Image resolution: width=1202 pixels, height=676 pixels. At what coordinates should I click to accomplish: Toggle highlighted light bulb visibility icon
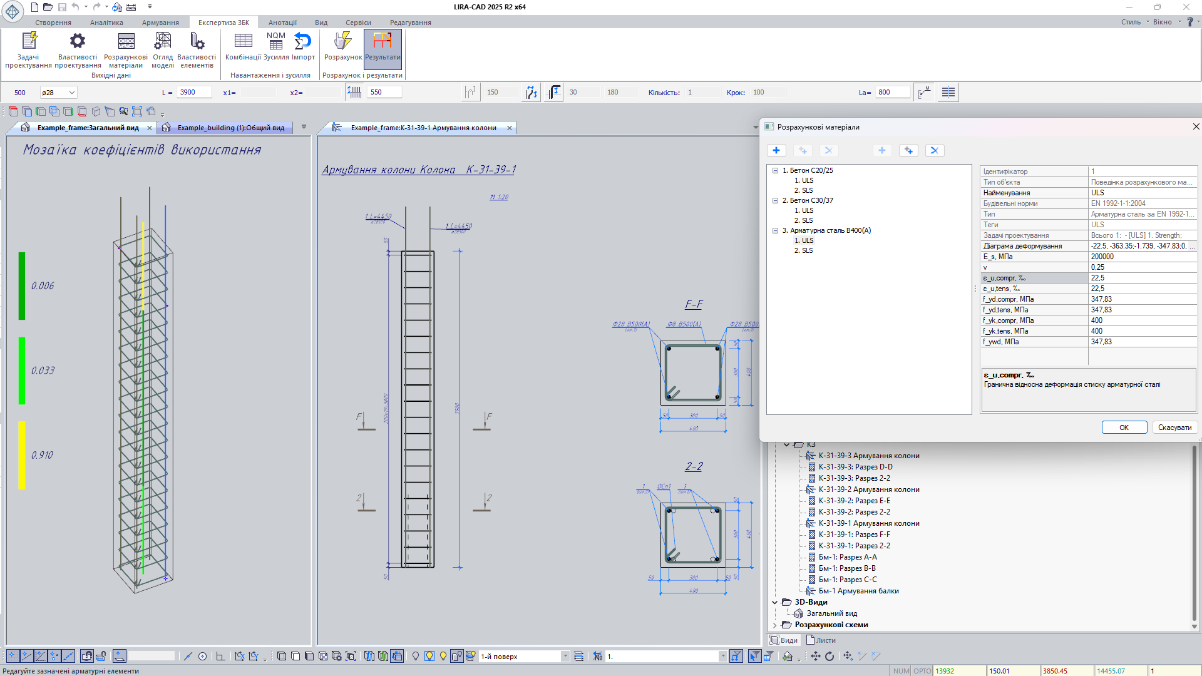tap(429, 656)
